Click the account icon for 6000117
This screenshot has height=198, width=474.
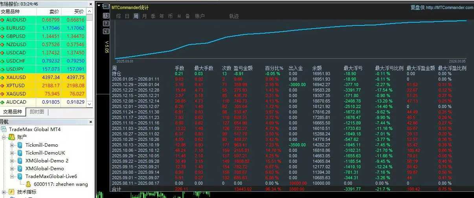[x=28, y=184]
